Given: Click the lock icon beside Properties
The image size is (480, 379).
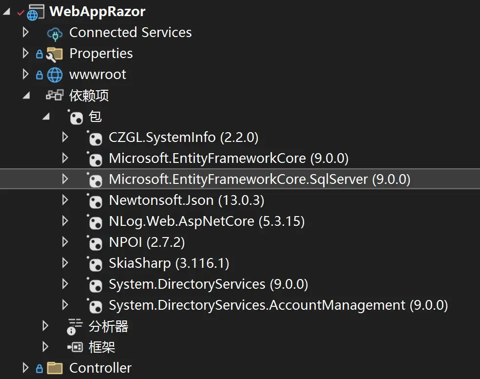Looking at the screenshot, I should [39, 54].
